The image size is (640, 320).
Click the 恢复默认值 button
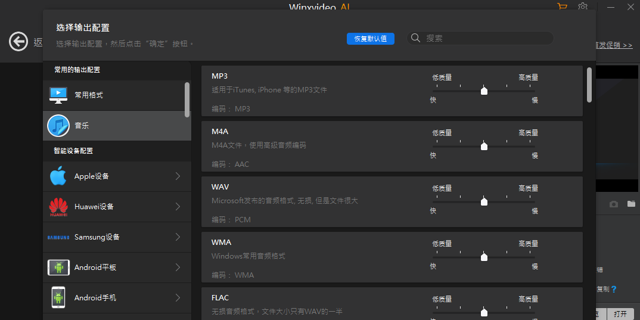point(370,38)
